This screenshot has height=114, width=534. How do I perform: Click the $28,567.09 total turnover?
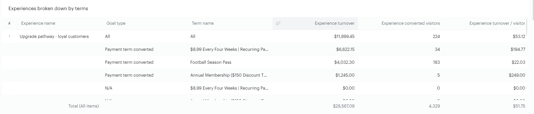point(344,106)
